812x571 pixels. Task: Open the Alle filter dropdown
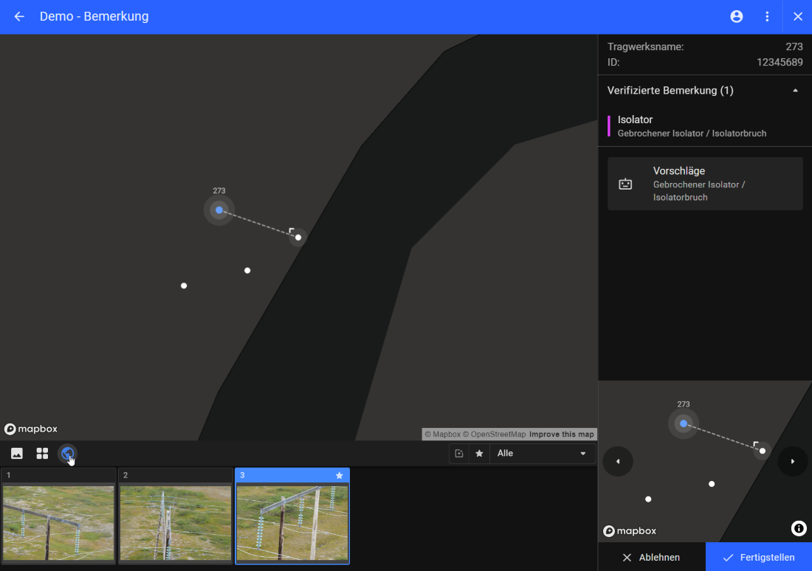pyautogui.click(x=543, y=453)
